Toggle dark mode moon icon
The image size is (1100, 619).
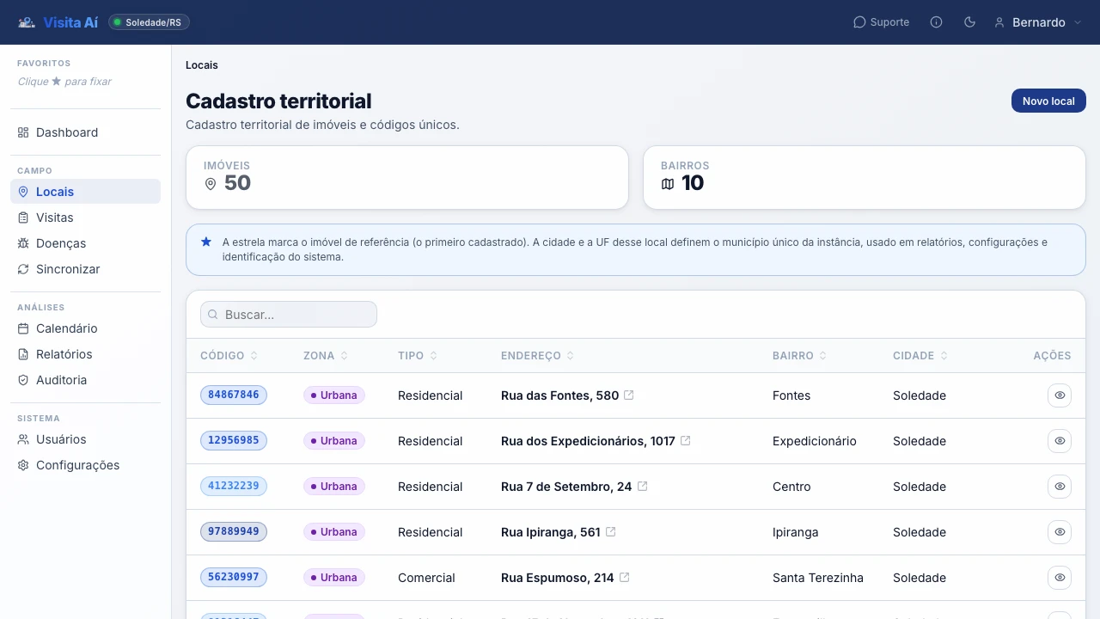(x=970, y=22)
